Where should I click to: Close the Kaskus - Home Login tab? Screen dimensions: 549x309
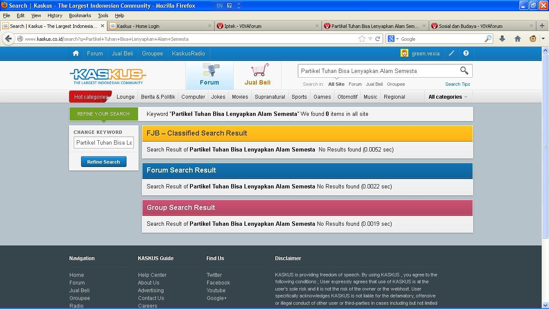(x=209, y=26)
